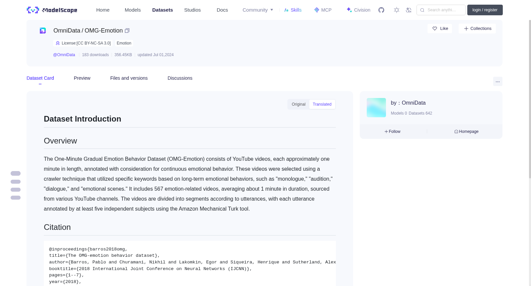The width and height of the screenshot is (531, 286).
Task: Click the '183 downloads' text
Action: [95, 55]
